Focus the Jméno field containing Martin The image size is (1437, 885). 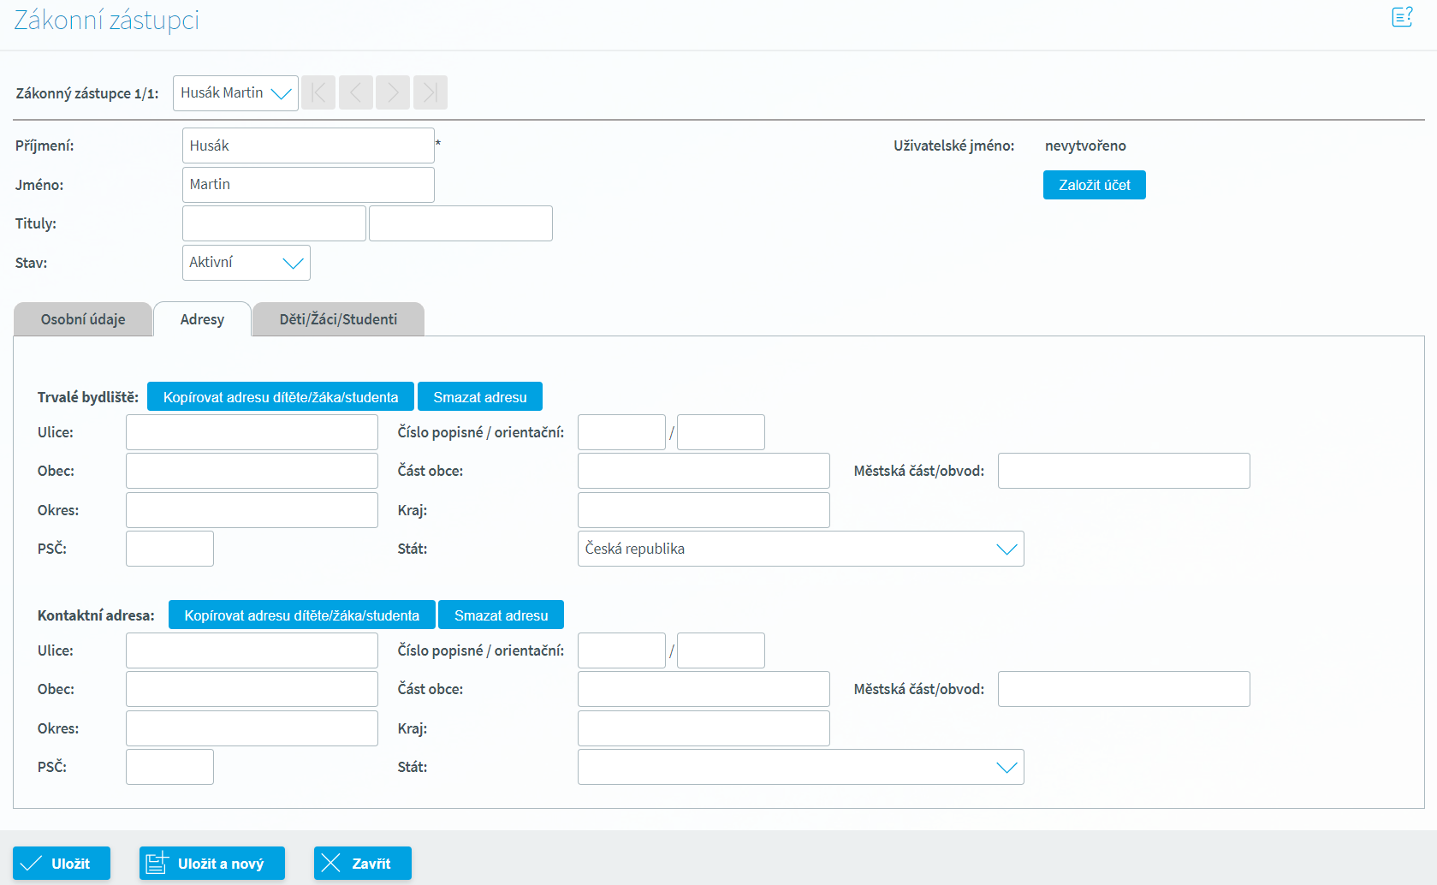(308, 185)
